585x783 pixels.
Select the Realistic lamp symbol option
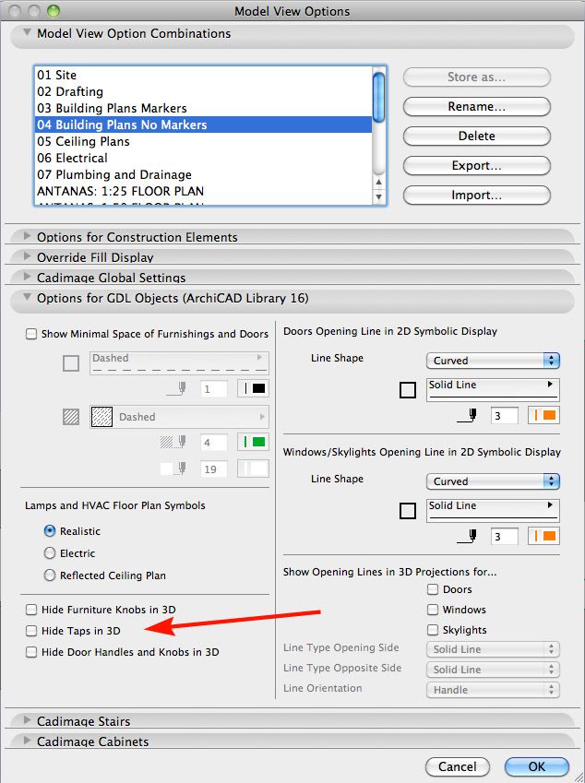click(x=50, y=531)
